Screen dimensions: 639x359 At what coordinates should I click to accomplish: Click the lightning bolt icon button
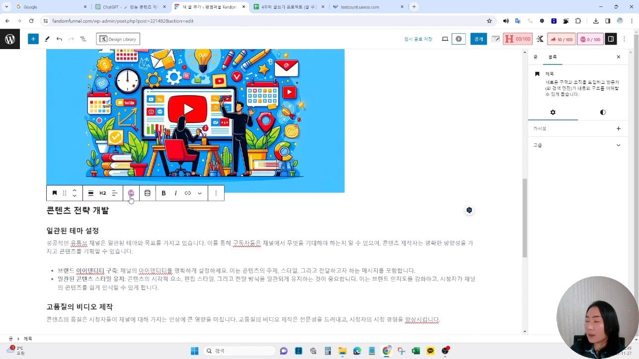459,39
